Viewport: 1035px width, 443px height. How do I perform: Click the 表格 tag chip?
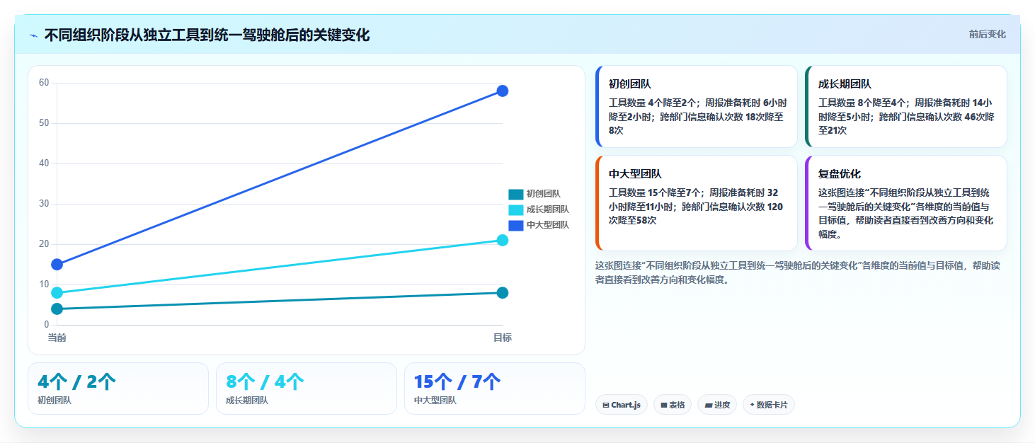tap(673, 405)
